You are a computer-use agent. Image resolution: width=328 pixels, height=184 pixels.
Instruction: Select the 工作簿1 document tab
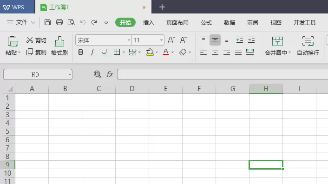93,7
